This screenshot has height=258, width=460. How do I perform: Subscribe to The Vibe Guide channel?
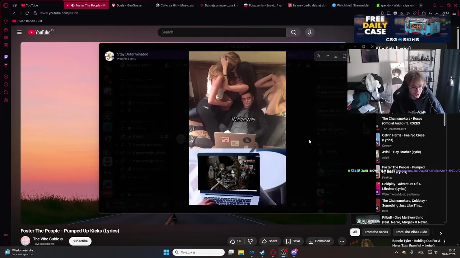[80, 241]
